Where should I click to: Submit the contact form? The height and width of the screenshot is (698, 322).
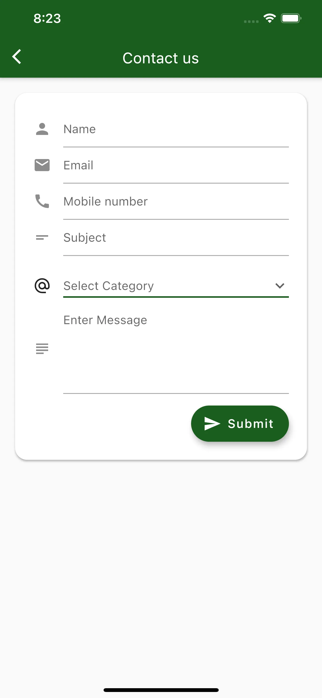240,424
